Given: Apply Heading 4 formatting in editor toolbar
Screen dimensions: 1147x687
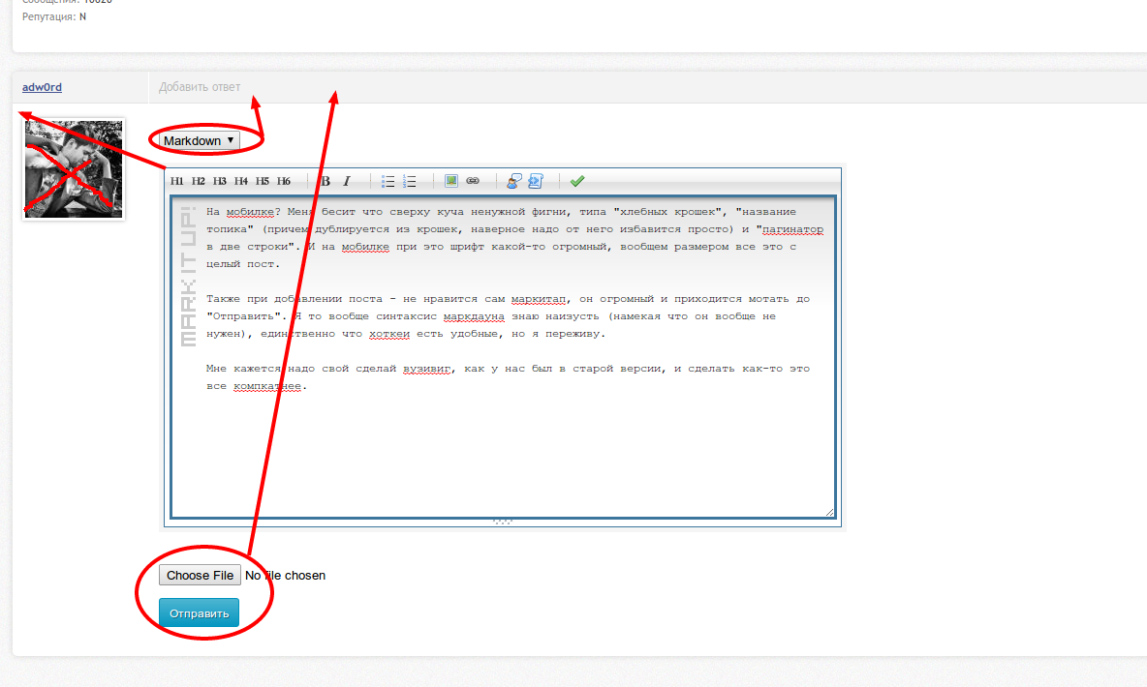Looking at the screenshot, I should (x=241, y=181).
